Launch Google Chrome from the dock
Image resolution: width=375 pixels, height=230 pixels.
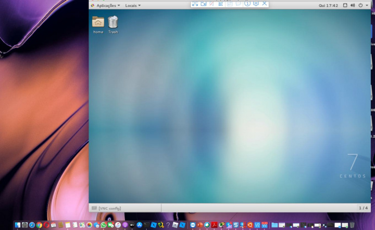(x=39, y=225)
